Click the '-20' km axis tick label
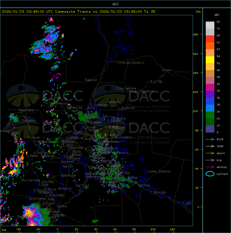 (x=38, y=229)
